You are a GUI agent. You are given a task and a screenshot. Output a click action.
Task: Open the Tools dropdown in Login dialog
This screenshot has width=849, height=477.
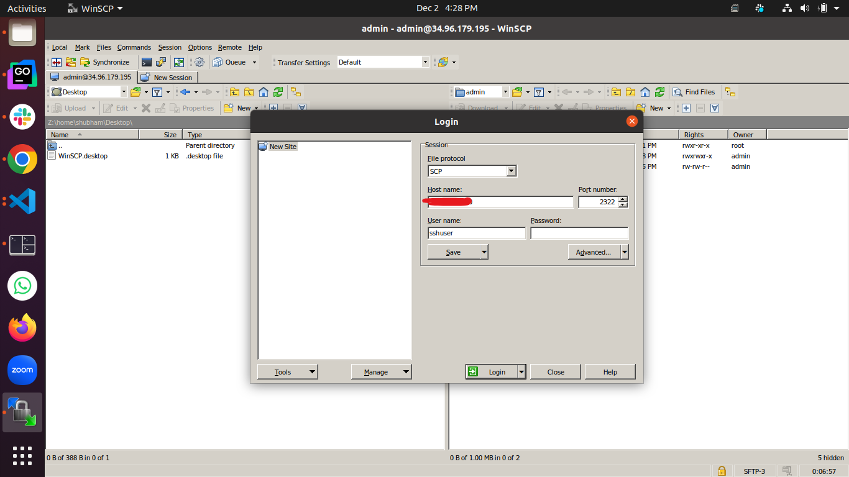(x=287, y=372)
